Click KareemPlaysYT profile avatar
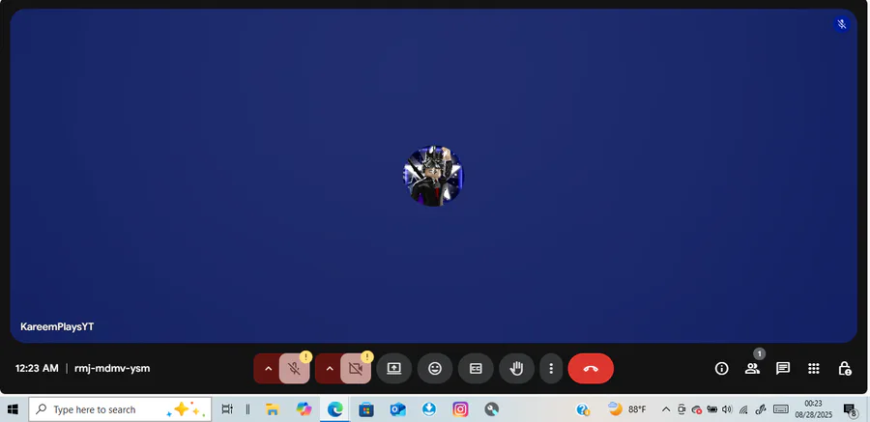 tap(433, 176)
